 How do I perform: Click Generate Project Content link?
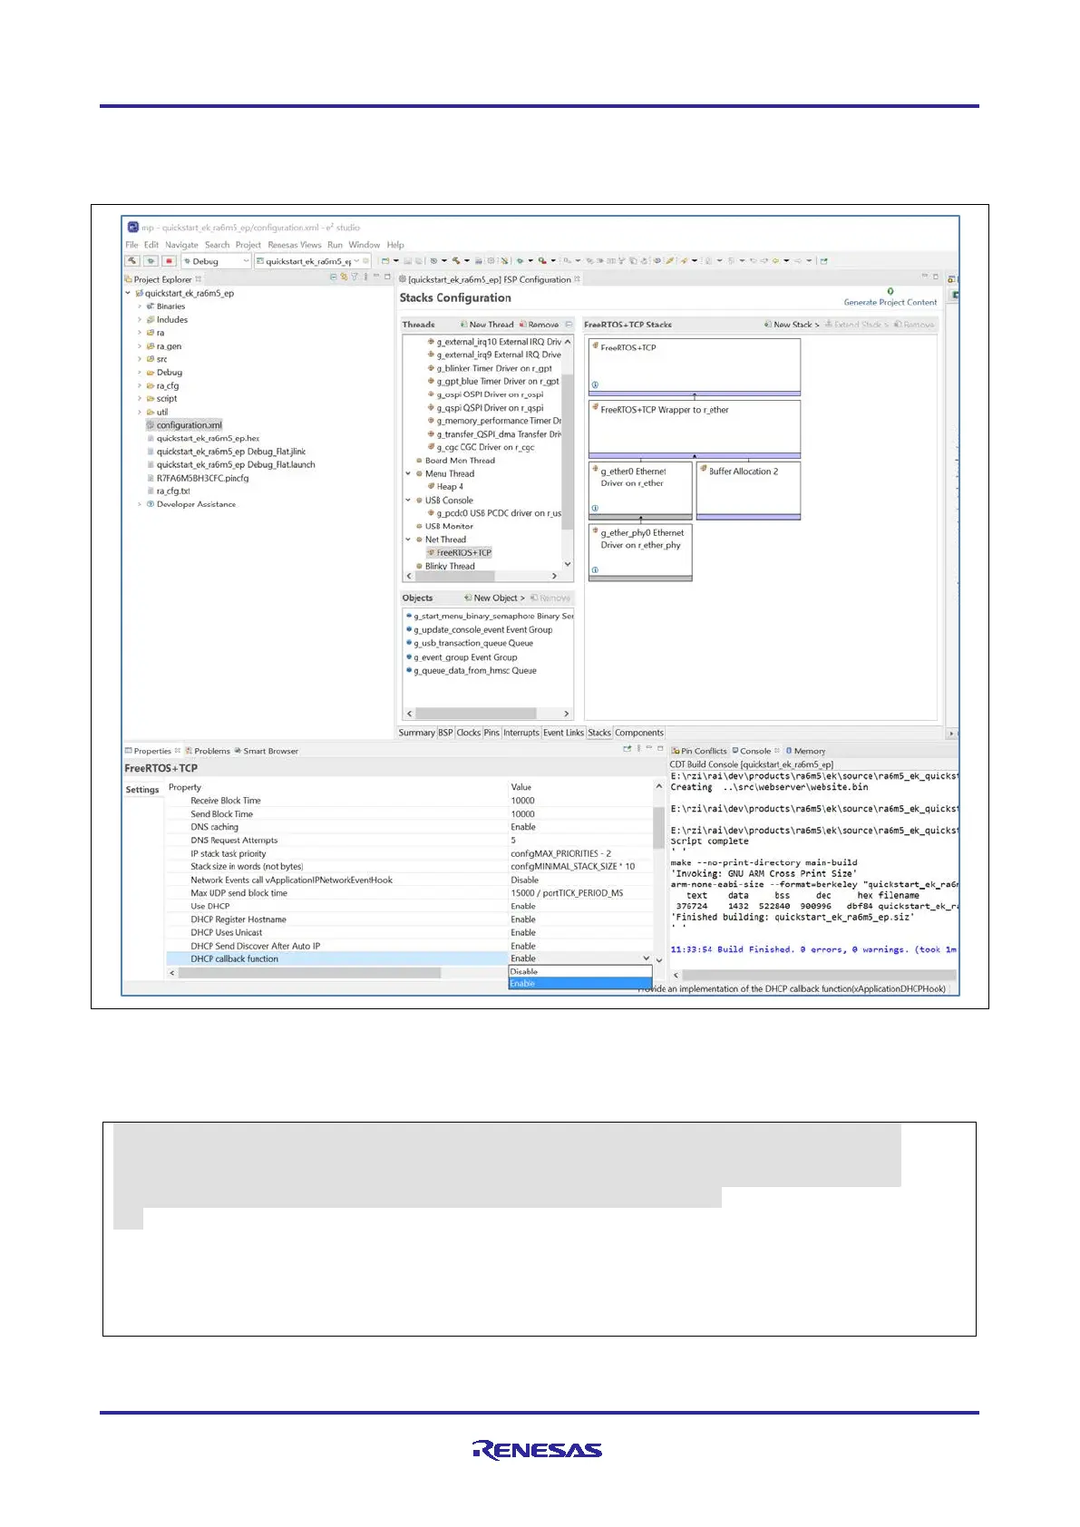pos(890,303)
